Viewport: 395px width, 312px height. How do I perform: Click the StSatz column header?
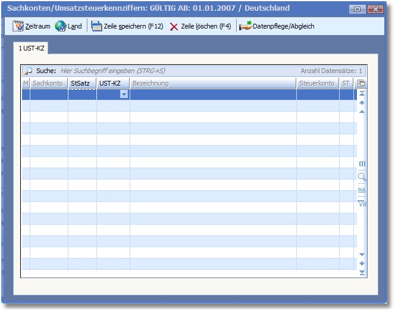80,83
